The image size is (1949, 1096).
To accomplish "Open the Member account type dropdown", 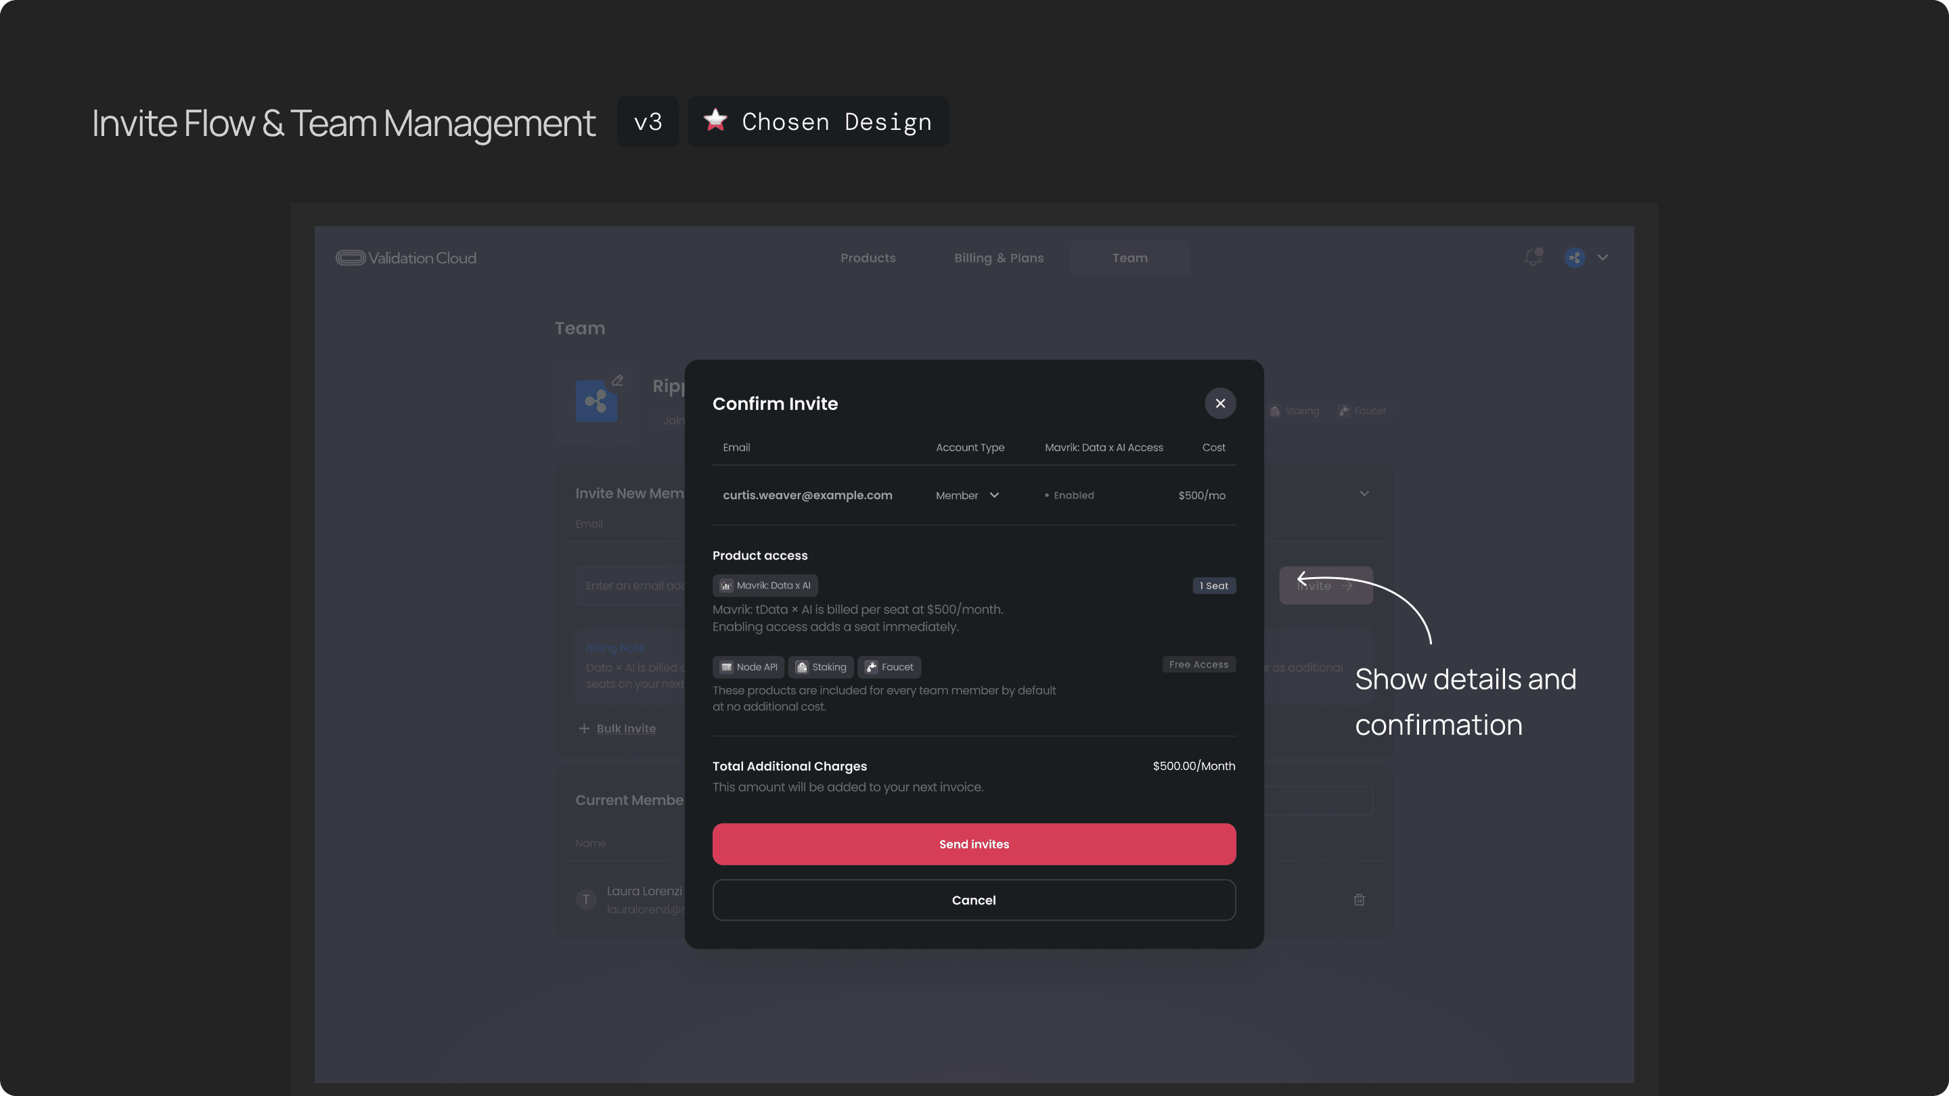I will pos(967,495).
